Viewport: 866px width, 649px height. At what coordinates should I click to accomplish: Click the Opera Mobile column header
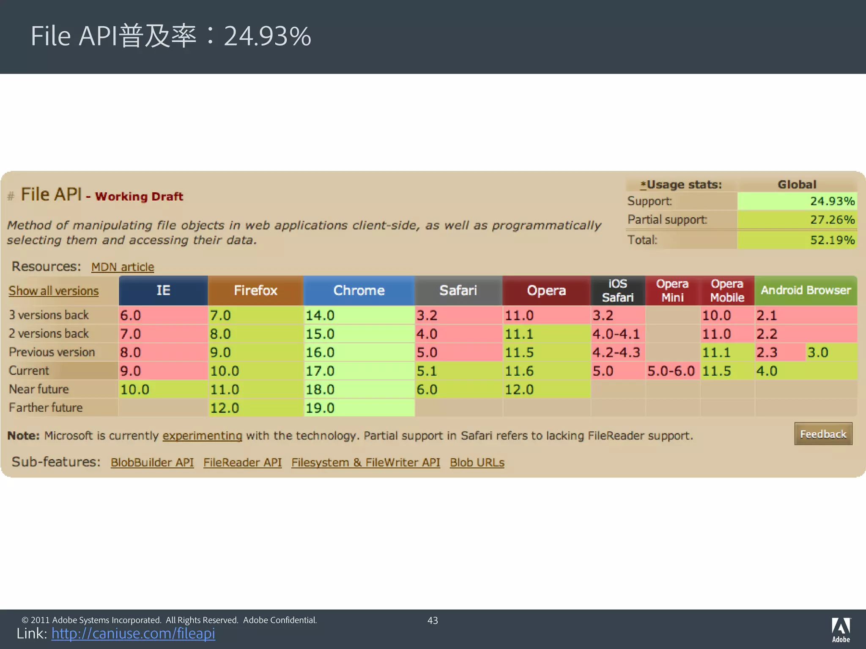(x=727, y=291)
